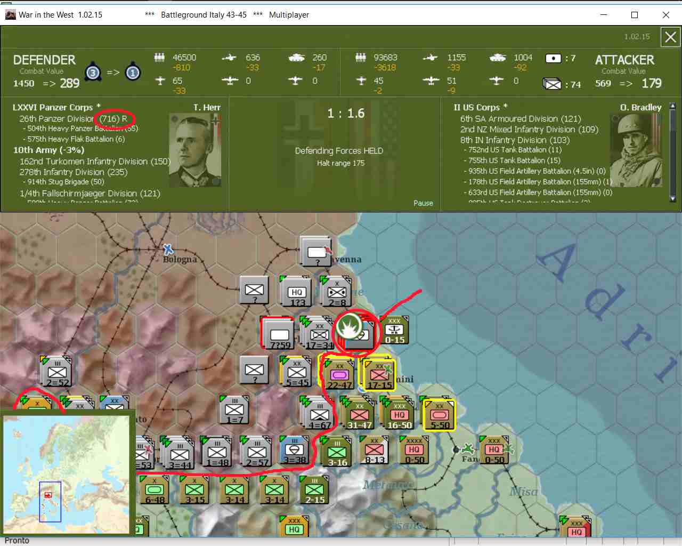Click the Bologna airbase marker

168,249
